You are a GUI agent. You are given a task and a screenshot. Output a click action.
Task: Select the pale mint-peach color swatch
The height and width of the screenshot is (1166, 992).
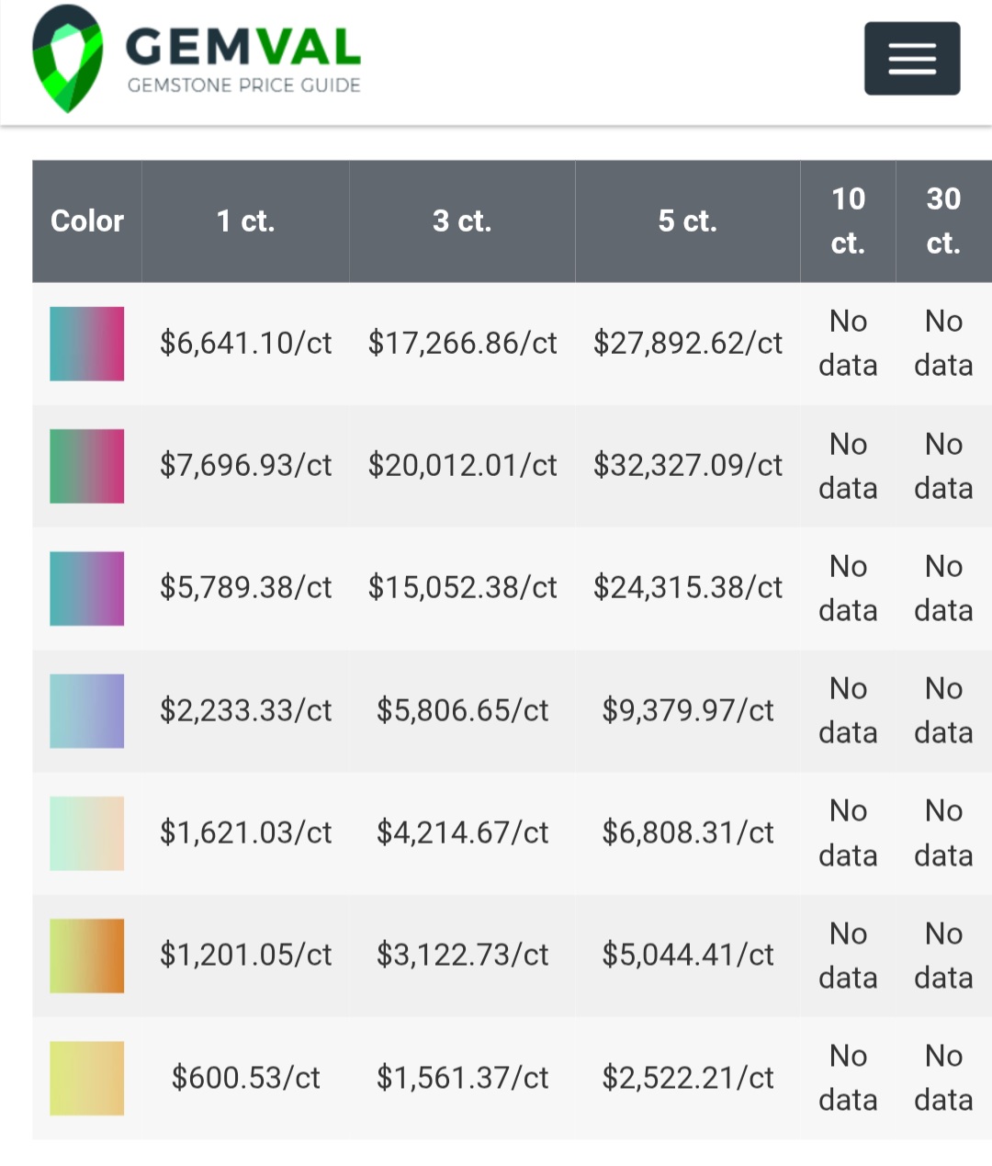coord(87,833)
